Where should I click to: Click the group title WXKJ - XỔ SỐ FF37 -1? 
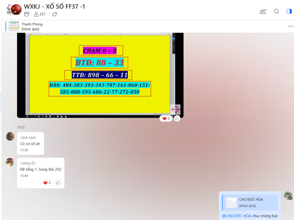(55, 7)
